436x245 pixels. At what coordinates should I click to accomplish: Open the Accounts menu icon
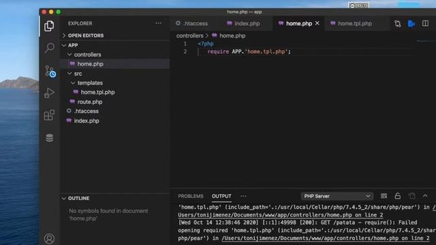(x=49, y=239)
